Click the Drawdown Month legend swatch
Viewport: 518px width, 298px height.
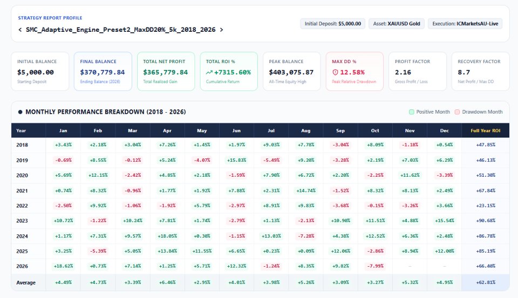(x=457, y=112)
